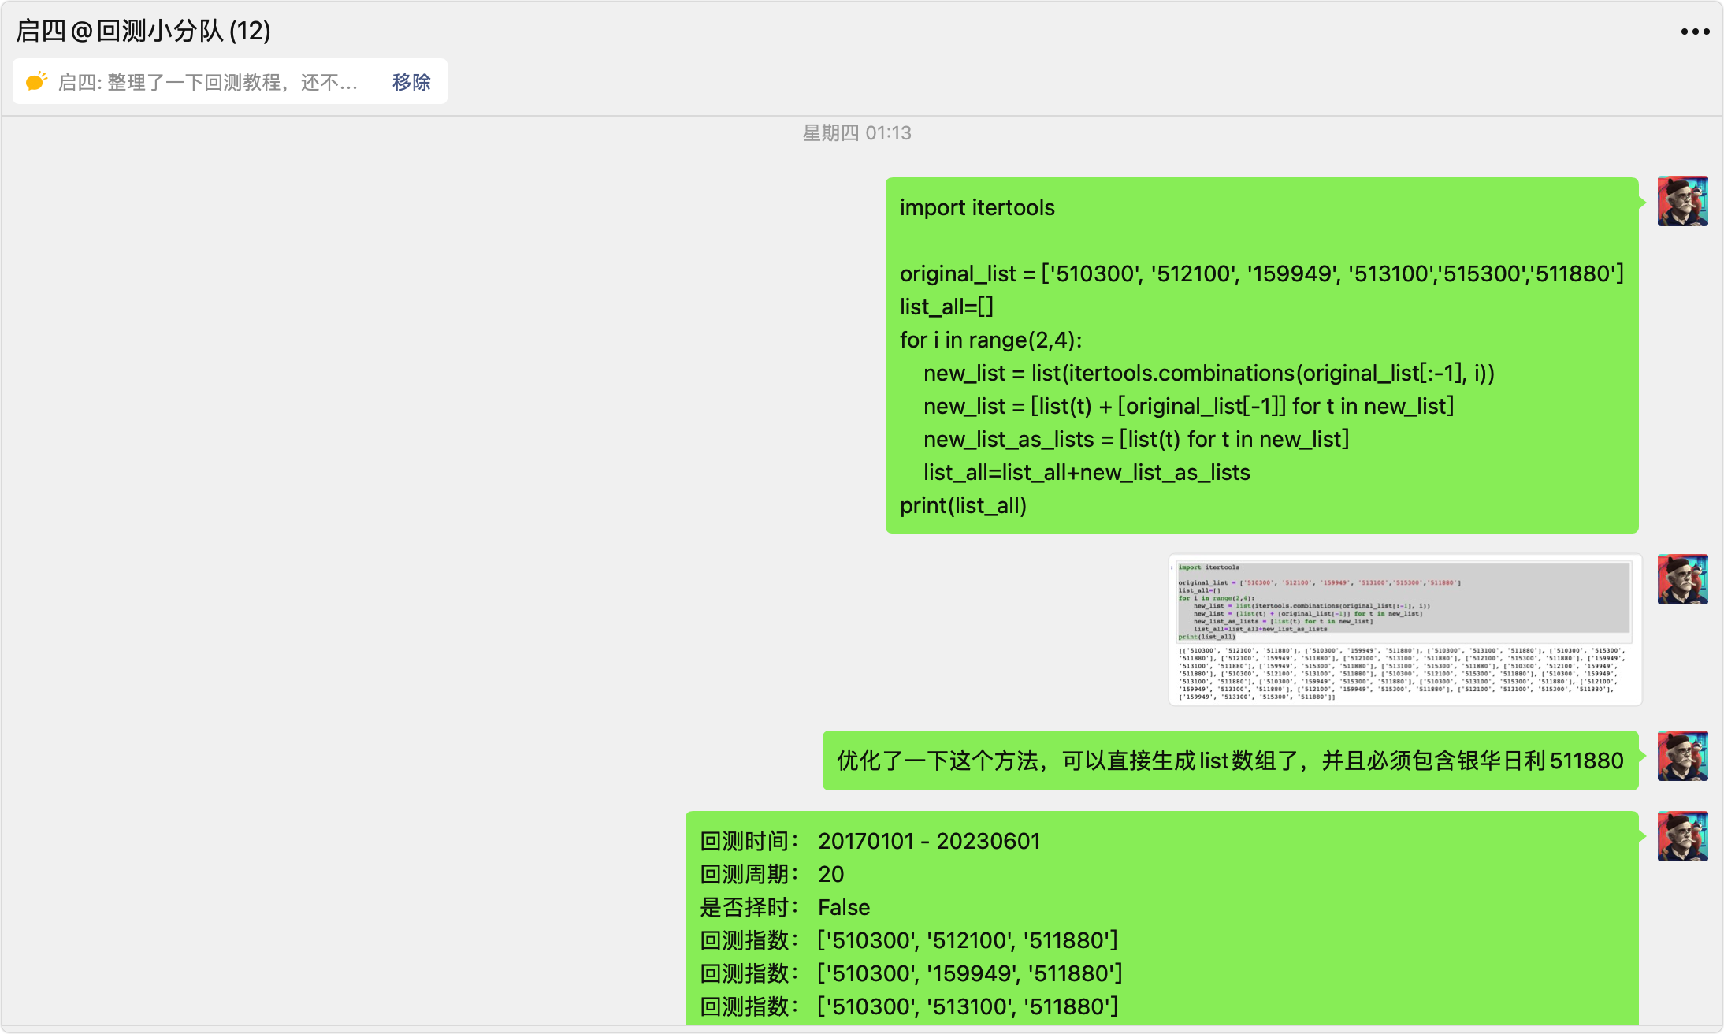
Task: Open the three-dot chat info menu
Action: (1694, 32)
